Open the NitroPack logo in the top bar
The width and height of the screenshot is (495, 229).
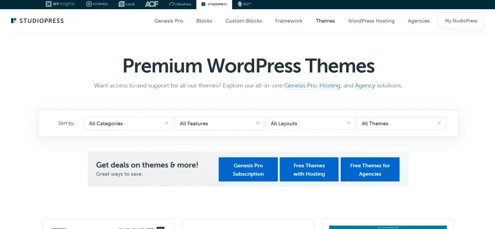click(x=180, y=4)
